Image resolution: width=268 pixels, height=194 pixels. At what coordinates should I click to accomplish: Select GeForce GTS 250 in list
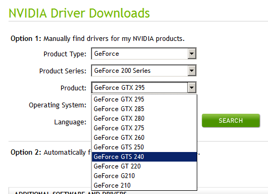click(144, 147)
